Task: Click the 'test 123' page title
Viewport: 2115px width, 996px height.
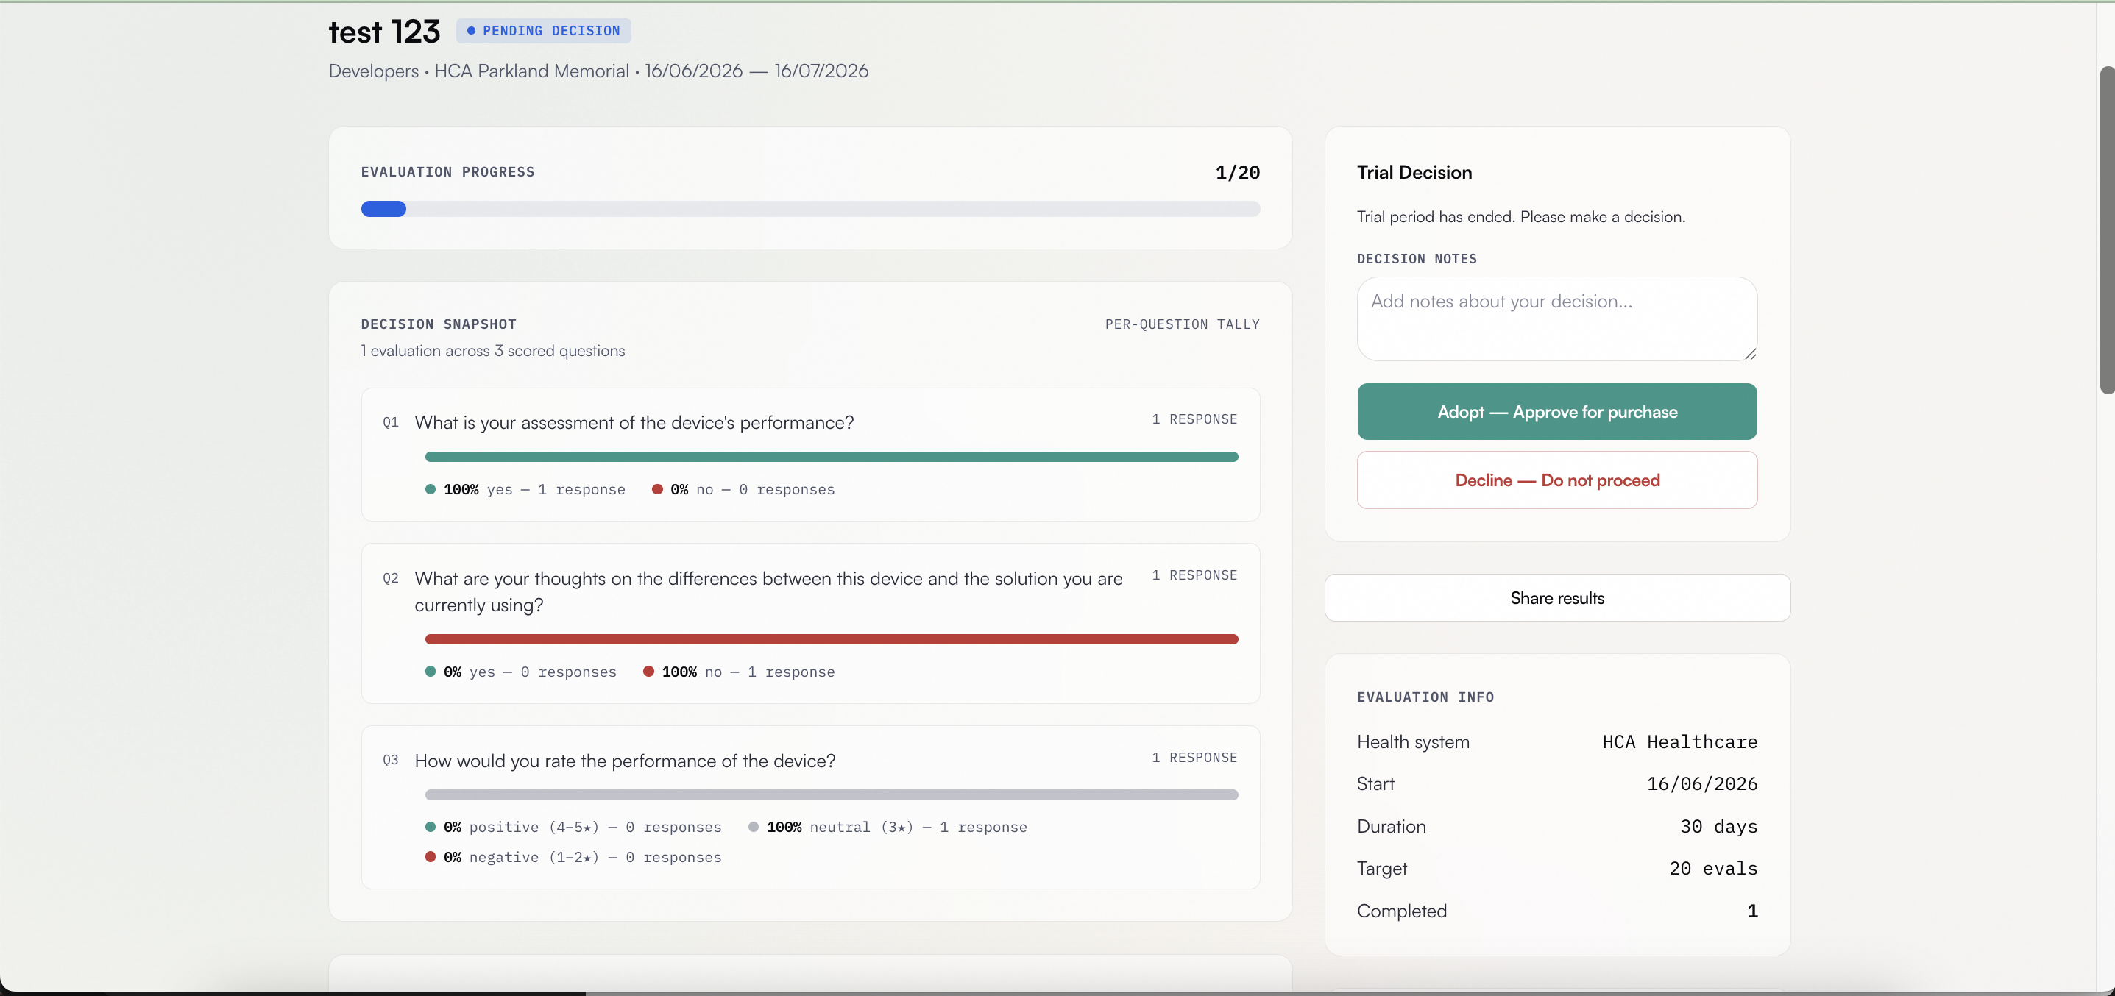Action: tap(384, 32)
